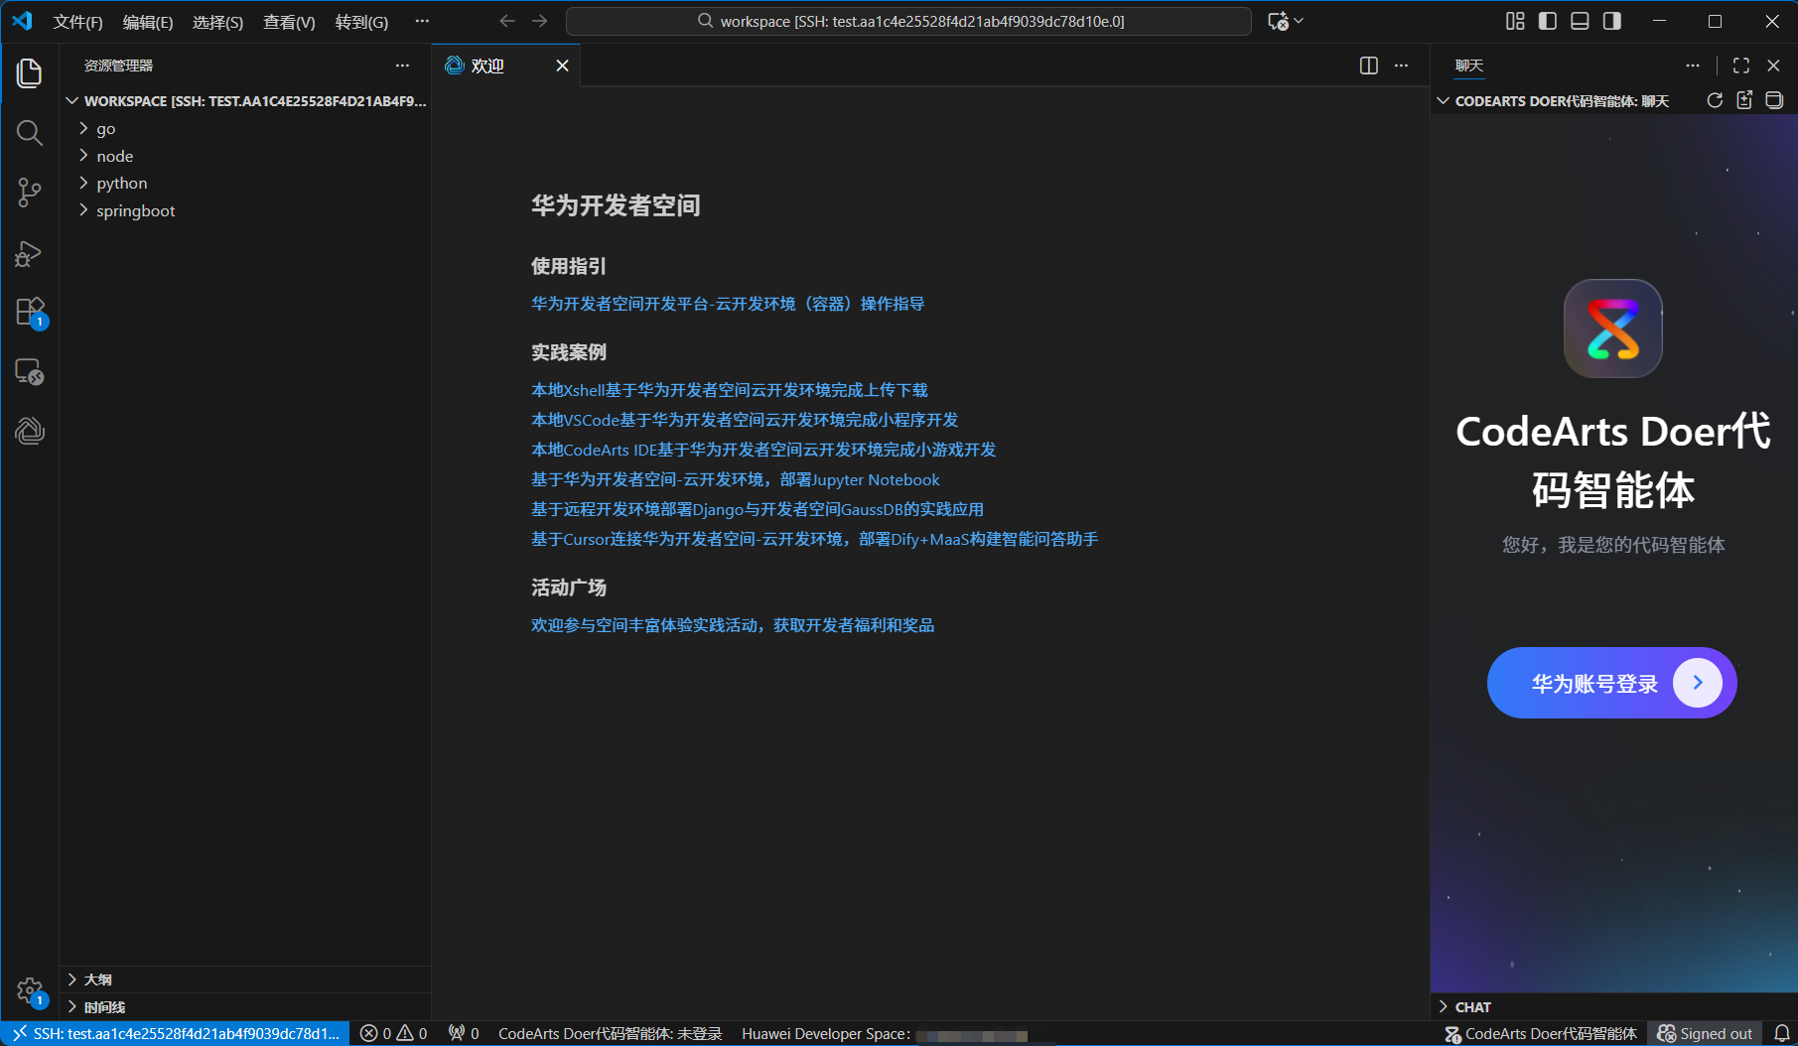Image resolution: width=1798 pixels, height=1046 pixels.
Task: Click the Signed out status item
Action: click(x=1705, y=1033)
